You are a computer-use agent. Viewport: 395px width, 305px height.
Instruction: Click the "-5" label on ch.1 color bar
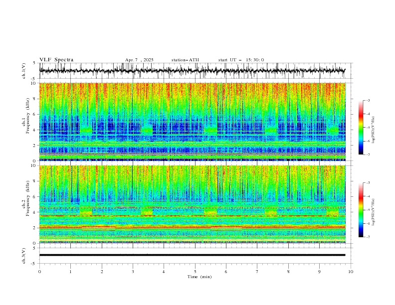pyautogui.click(x=368, y=128)
